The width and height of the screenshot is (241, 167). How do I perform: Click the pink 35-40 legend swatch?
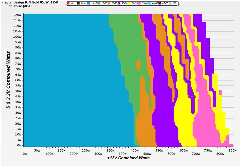tap(139, 3)
